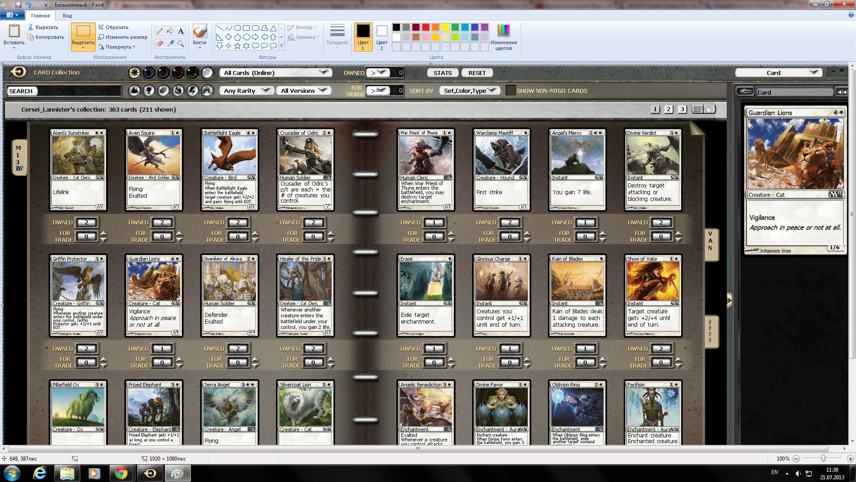Choose the oval shape
The height and width of the screenshot is (482, 856).
click(x=237, y=28)
